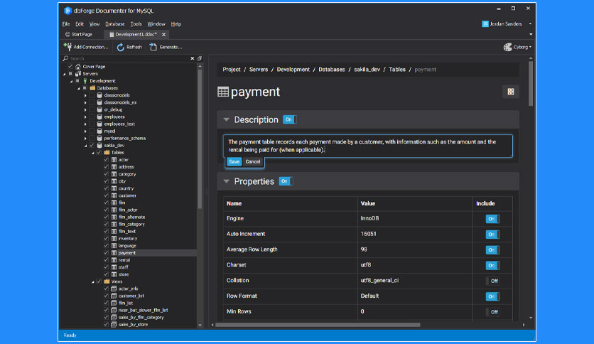Image resolution: width=594 pixels, height=344 pixels.
Task: Click the content pane vertical scrollbar
Action: 531,83
